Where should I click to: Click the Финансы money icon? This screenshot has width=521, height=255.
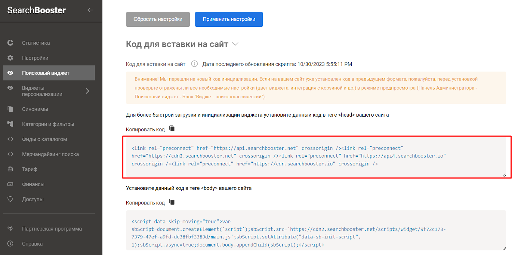pyautogui.click(x=10, y=184)
